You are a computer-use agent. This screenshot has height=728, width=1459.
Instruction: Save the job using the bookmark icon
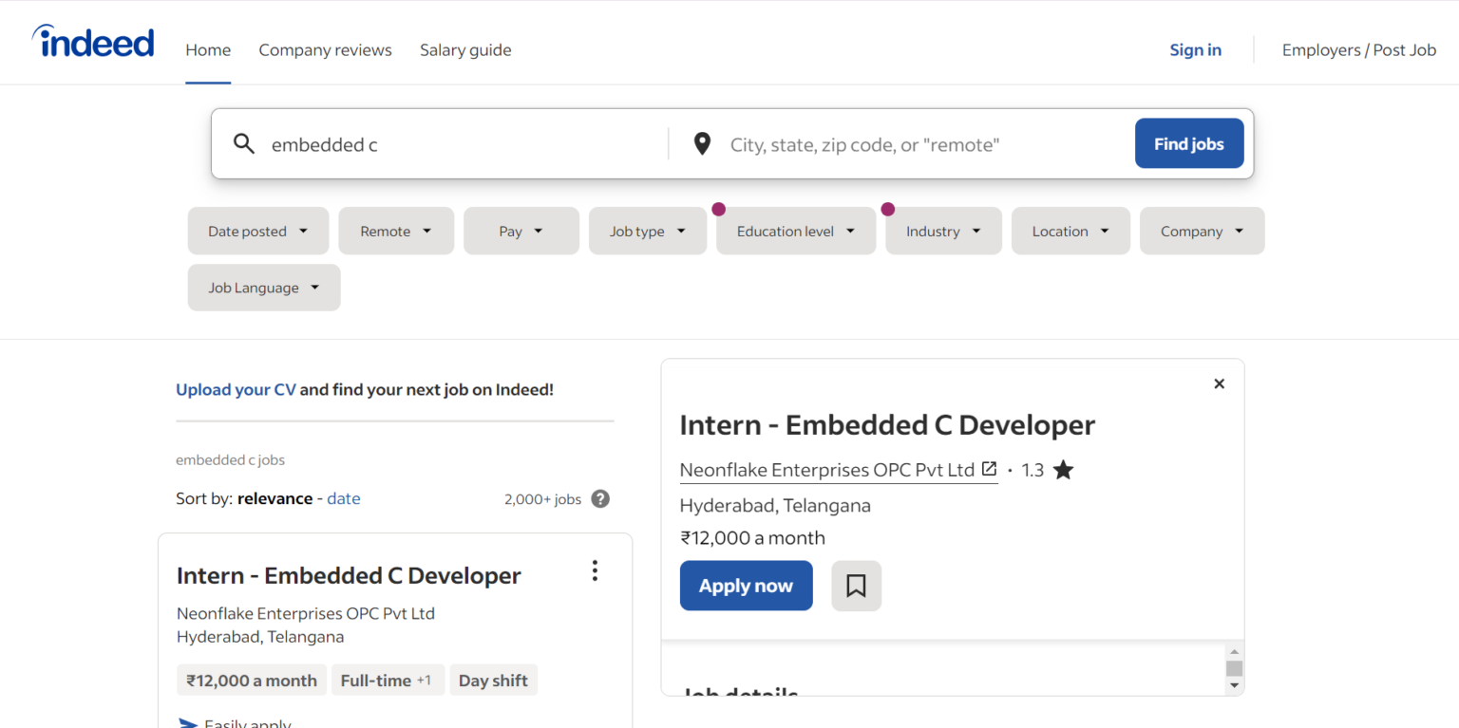(856, 586)
